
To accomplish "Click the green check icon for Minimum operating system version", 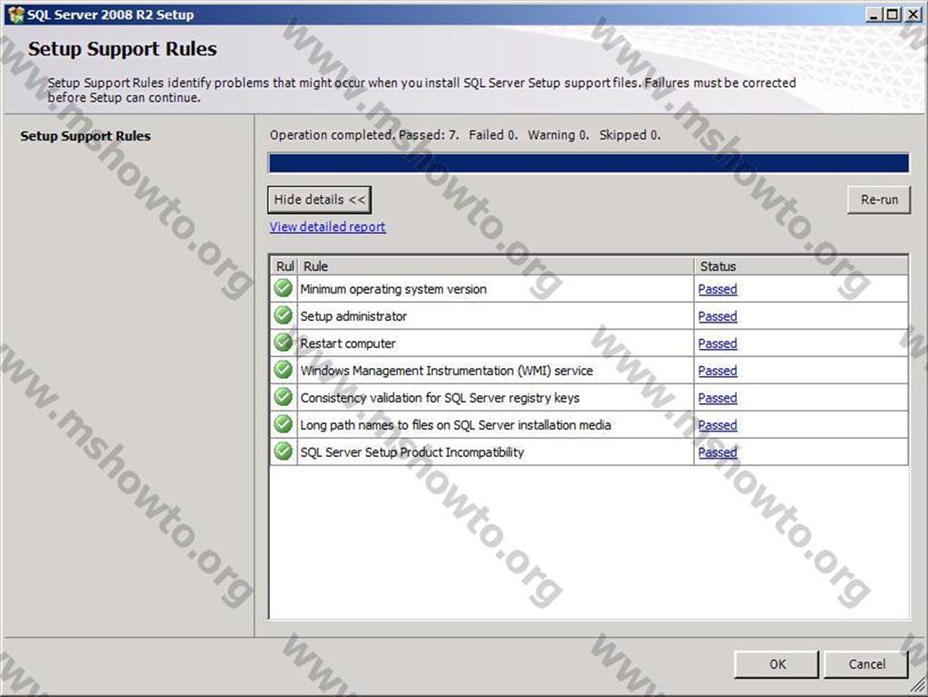I will click(284, 289).
